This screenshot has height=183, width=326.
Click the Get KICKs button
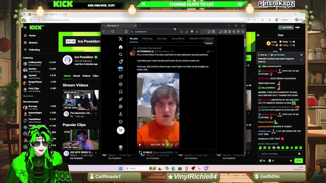coord(286,27)
